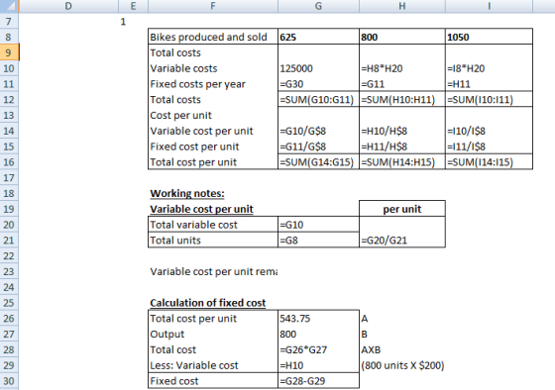Image resolution: width=555 pixels, height=390 pixels.
Task: Click Output value 800 in row 27
Action: click(x=318, y=335)
